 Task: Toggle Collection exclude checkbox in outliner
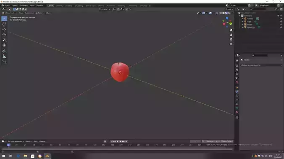[x=279, y=16]
